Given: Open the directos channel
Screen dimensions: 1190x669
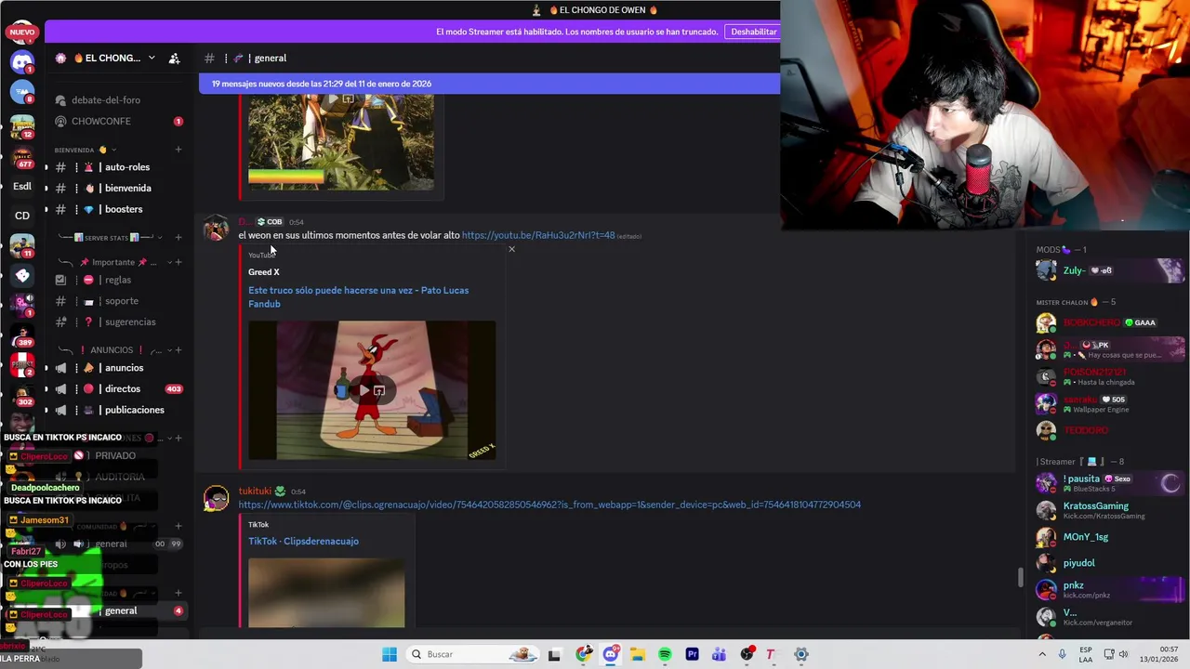Looking at the screenshot, I should click(x=118, y=388).
